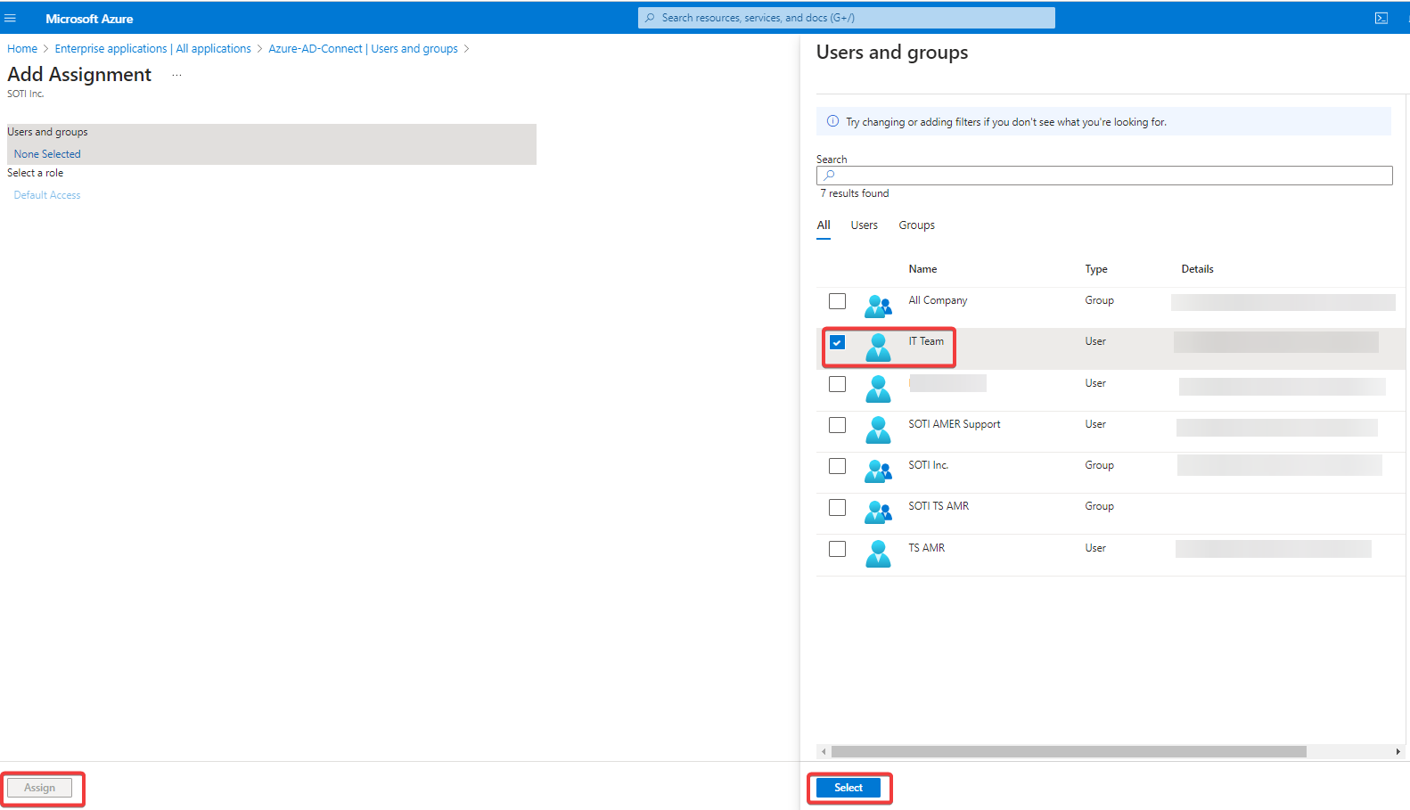Click the 'All Company' name text
Viewport: 1410px width, 810px height.
point(938,300)
